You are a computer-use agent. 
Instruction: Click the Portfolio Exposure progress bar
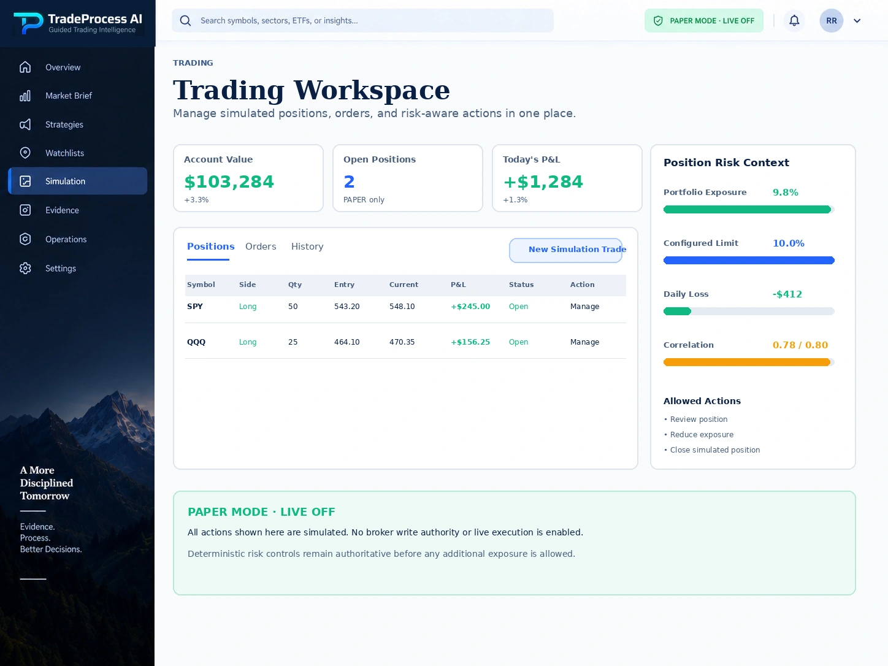[x=749, y=210]
